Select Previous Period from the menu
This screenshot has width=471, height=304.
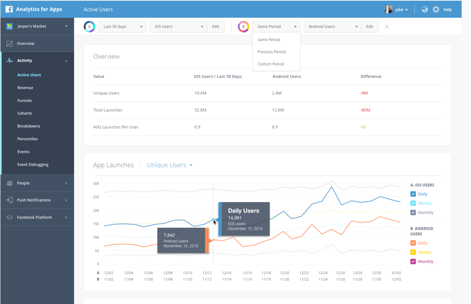pyautogui.click(x=271, y=52)
